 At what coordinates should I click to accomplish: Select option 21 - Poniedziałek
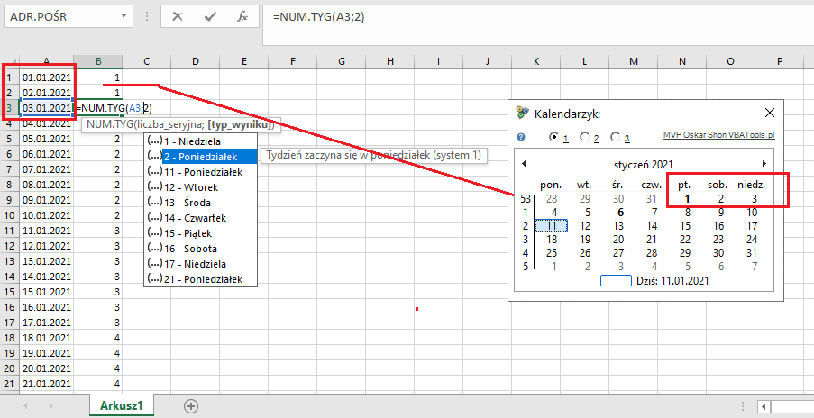[200, 279]
